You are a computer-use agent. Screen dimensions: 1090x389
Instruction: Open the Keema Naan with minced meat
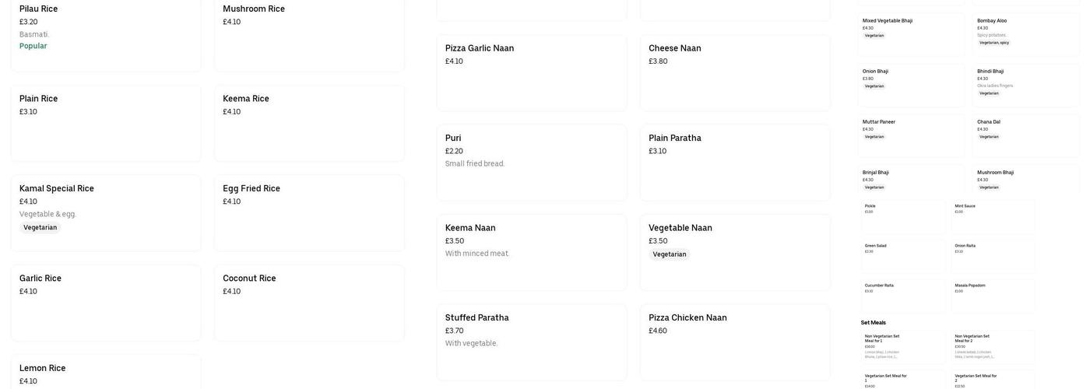pyautogui.click(x=531, y=251)
